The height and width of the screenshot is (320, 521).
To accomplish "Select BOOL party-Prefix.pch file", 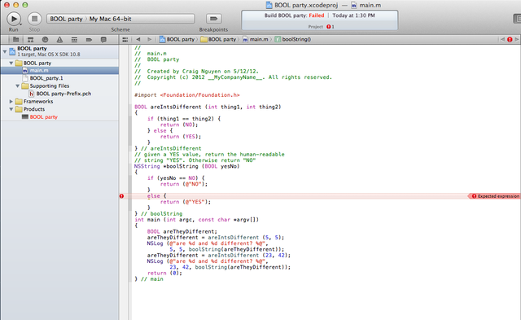I will tap(59, 94).
